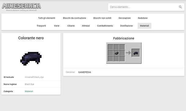
Task: Open the 'Trasporti' category
Action: [41, 26]
